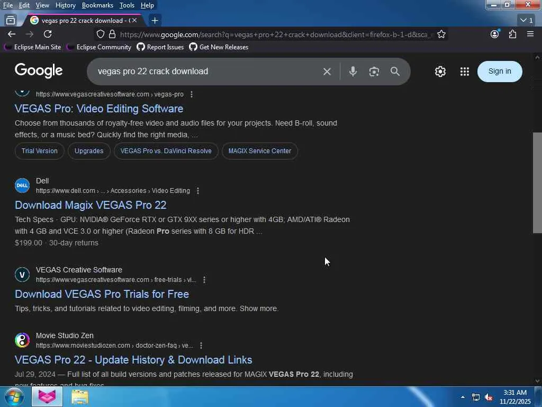Reload the page with the refresh icon

pos(48,34)
